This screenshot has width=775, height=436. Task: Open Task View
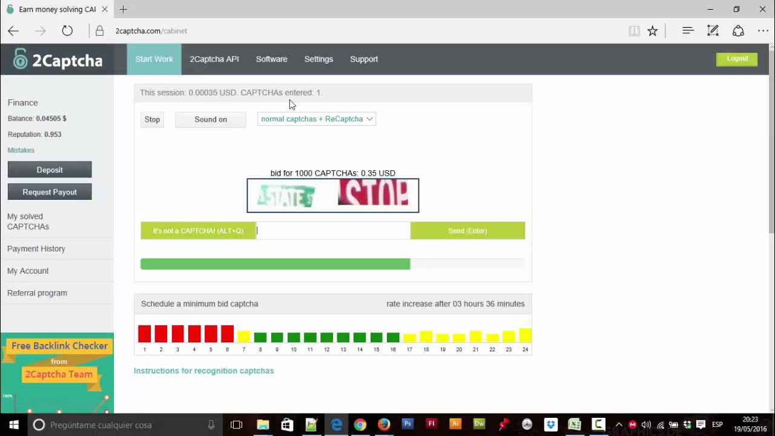(237, 425)
